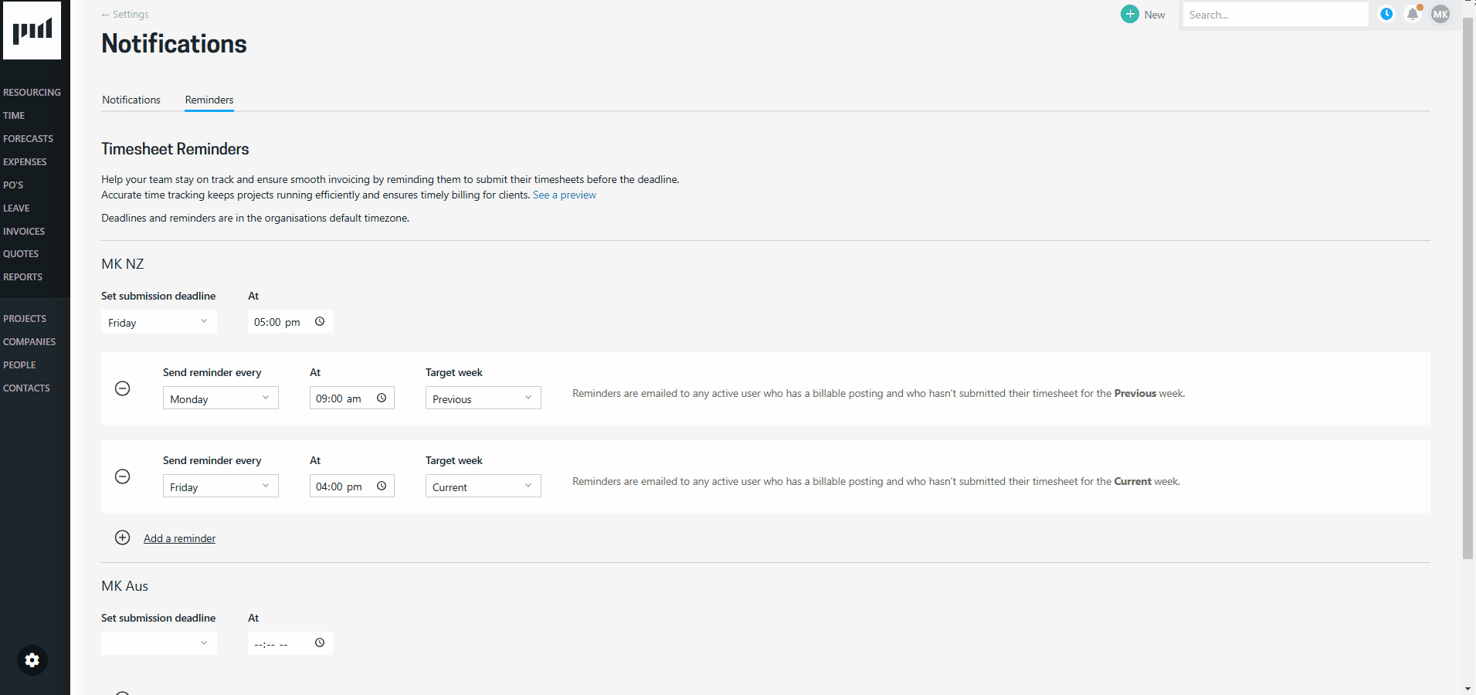
Task: Open the MK user avatar menu
Action: [1440, 14]
